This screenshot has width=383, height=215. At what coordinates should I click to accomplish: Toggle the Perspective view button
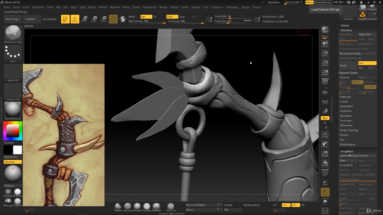[x=325, y=82]
